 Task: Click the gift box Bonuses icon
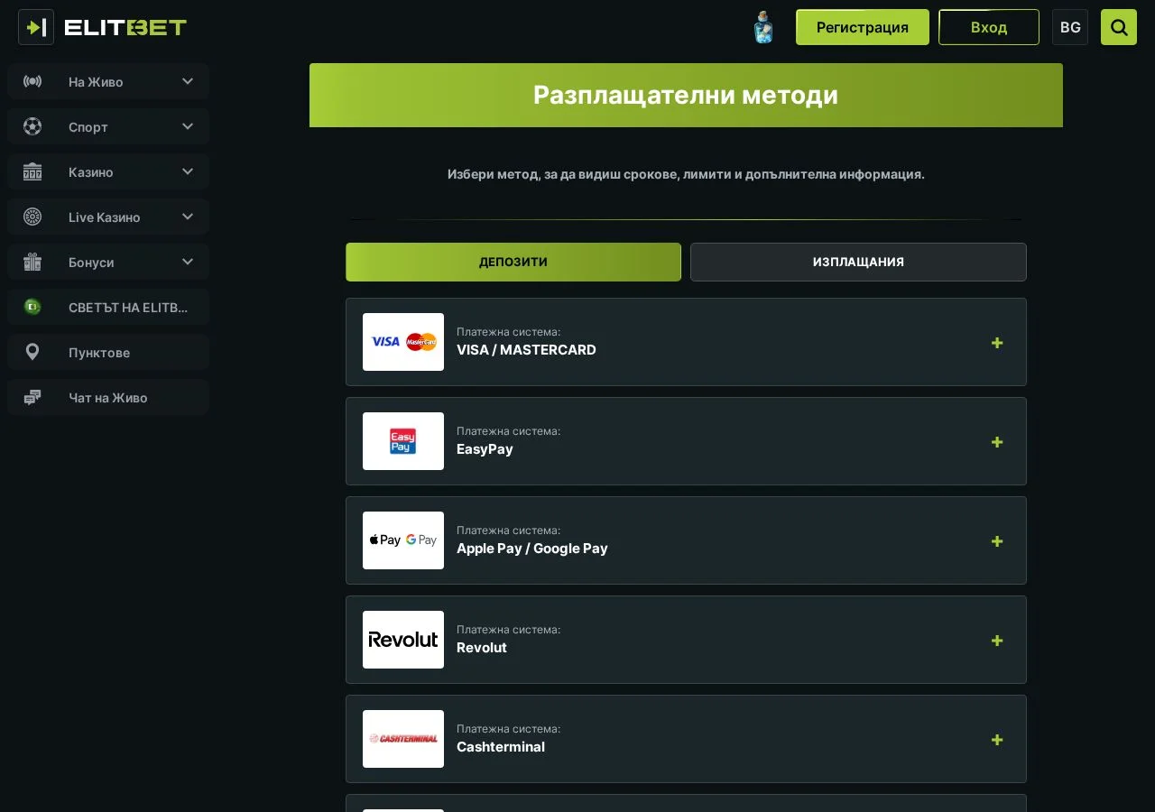click(x=32, y=262)
